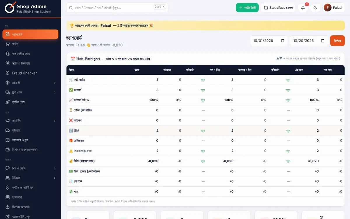Select the ক্যান্সেল row label
This screenshot has width=350, height=219.
[x=75, y=120]
